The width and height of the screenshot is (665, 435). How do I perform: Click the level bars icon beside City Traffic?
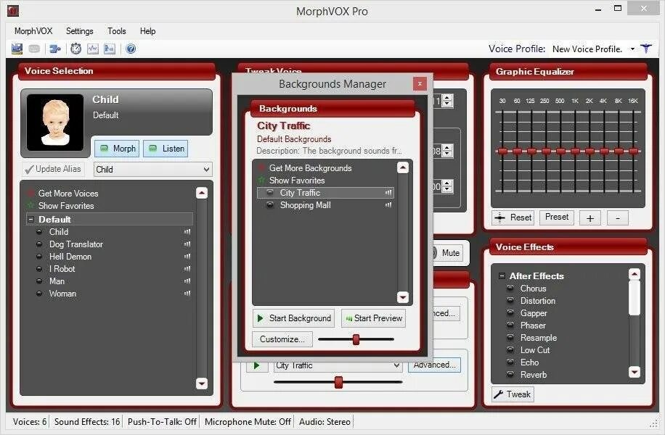[x=388, y=193]
